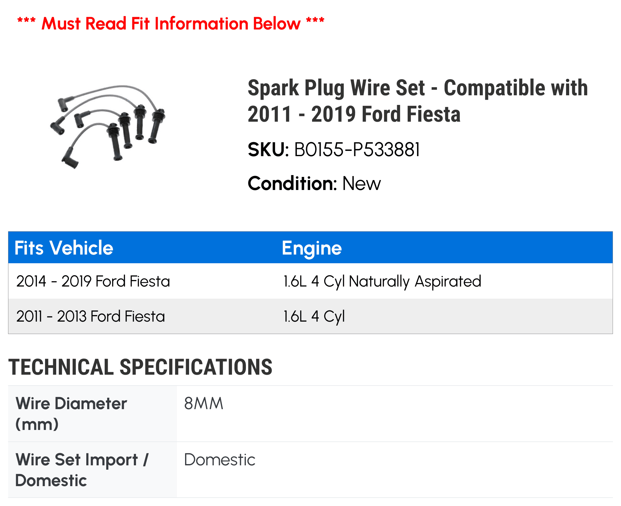Click the Spark Plug Wire Set product title
The height and width of the screenshot is (506, 621).
tap(417, 101)
